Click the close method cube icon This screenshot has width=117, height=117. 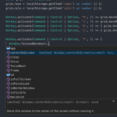[8, 57]
